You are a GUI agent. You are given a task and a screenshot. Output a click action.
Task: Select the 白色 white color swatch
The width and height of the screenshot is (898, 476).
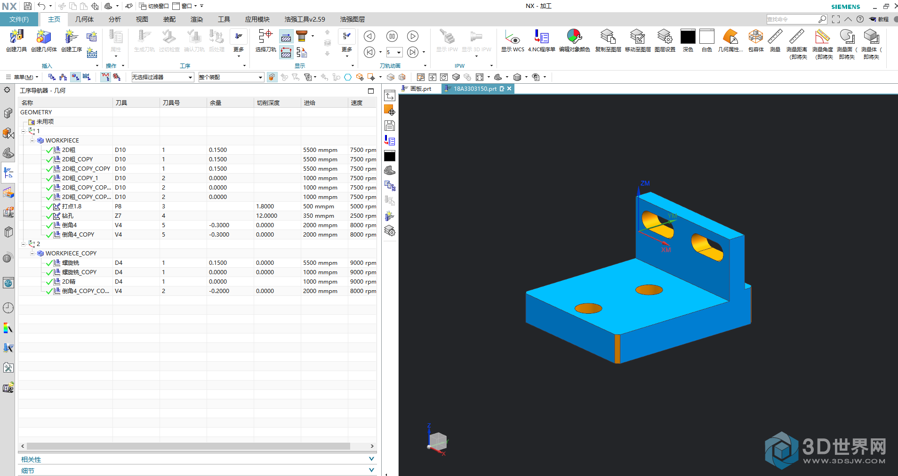706,37
